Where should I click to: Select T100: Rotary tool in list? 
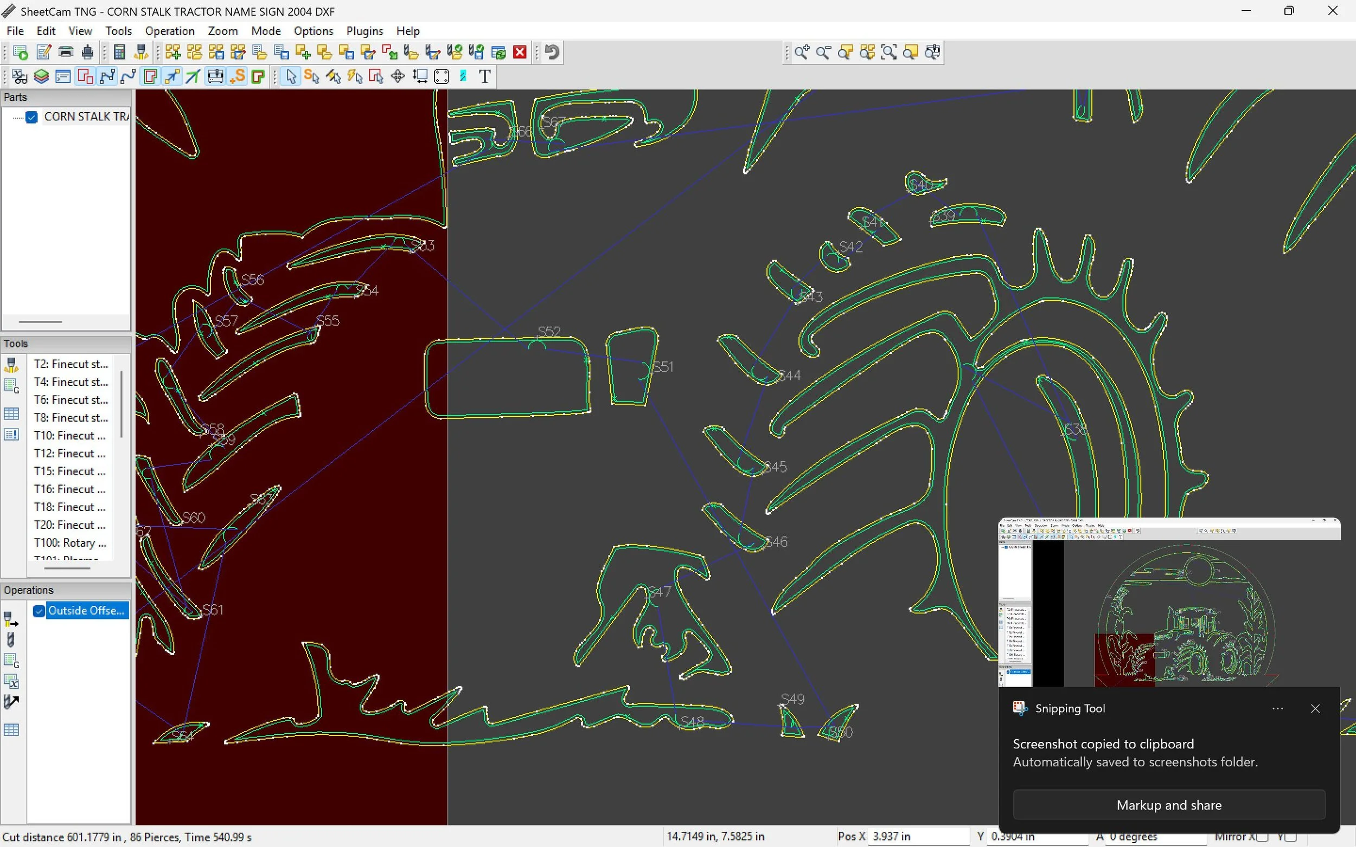[x=70, y=543]
